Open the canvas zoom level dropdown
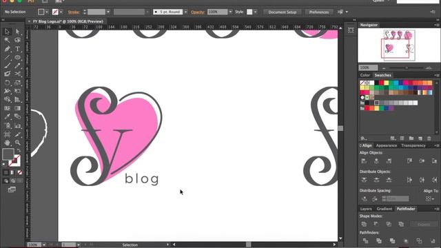Screen dimensions: 441x248 [44, 245]
